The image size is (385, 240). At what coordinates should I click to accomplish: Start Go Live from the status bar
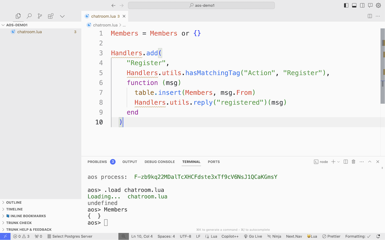[x=254, y=236]
